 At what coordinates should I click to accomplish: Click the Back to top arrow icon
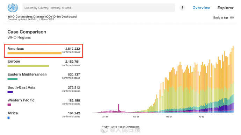click(232, 17)
